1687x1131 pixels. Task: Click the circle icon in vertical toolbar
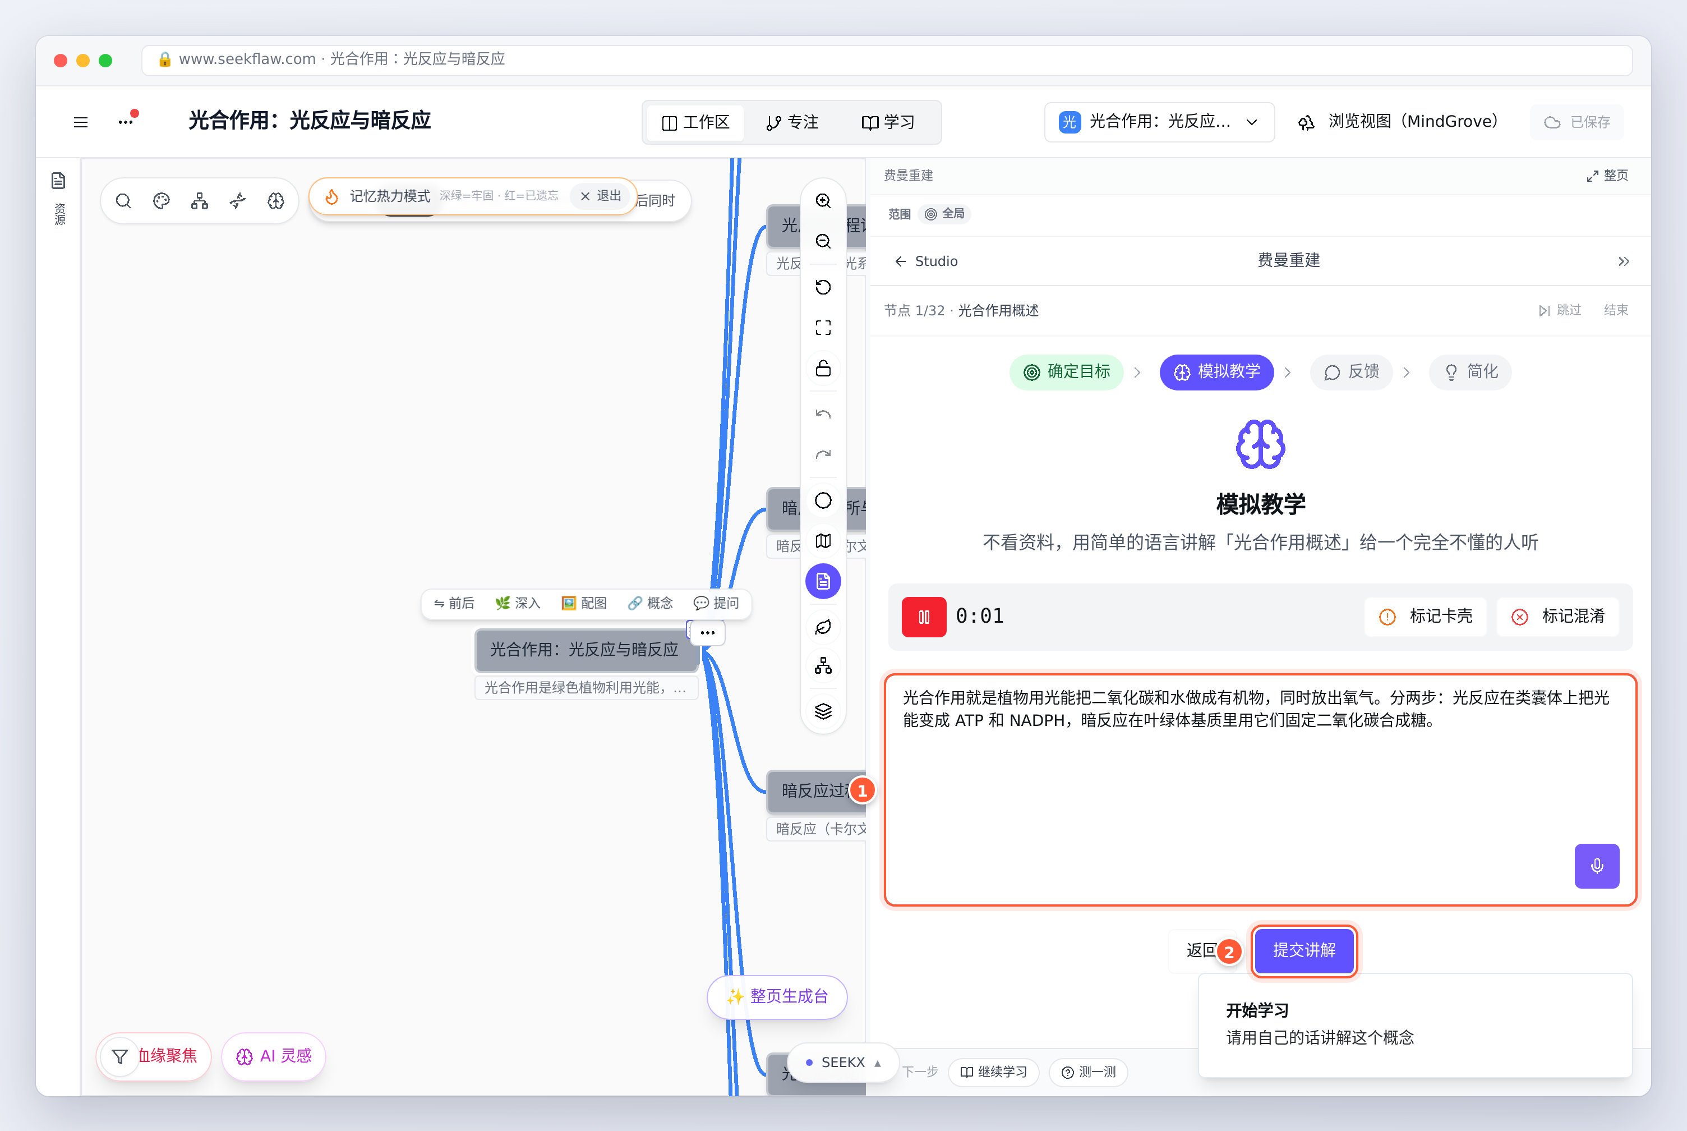point(823,500)
